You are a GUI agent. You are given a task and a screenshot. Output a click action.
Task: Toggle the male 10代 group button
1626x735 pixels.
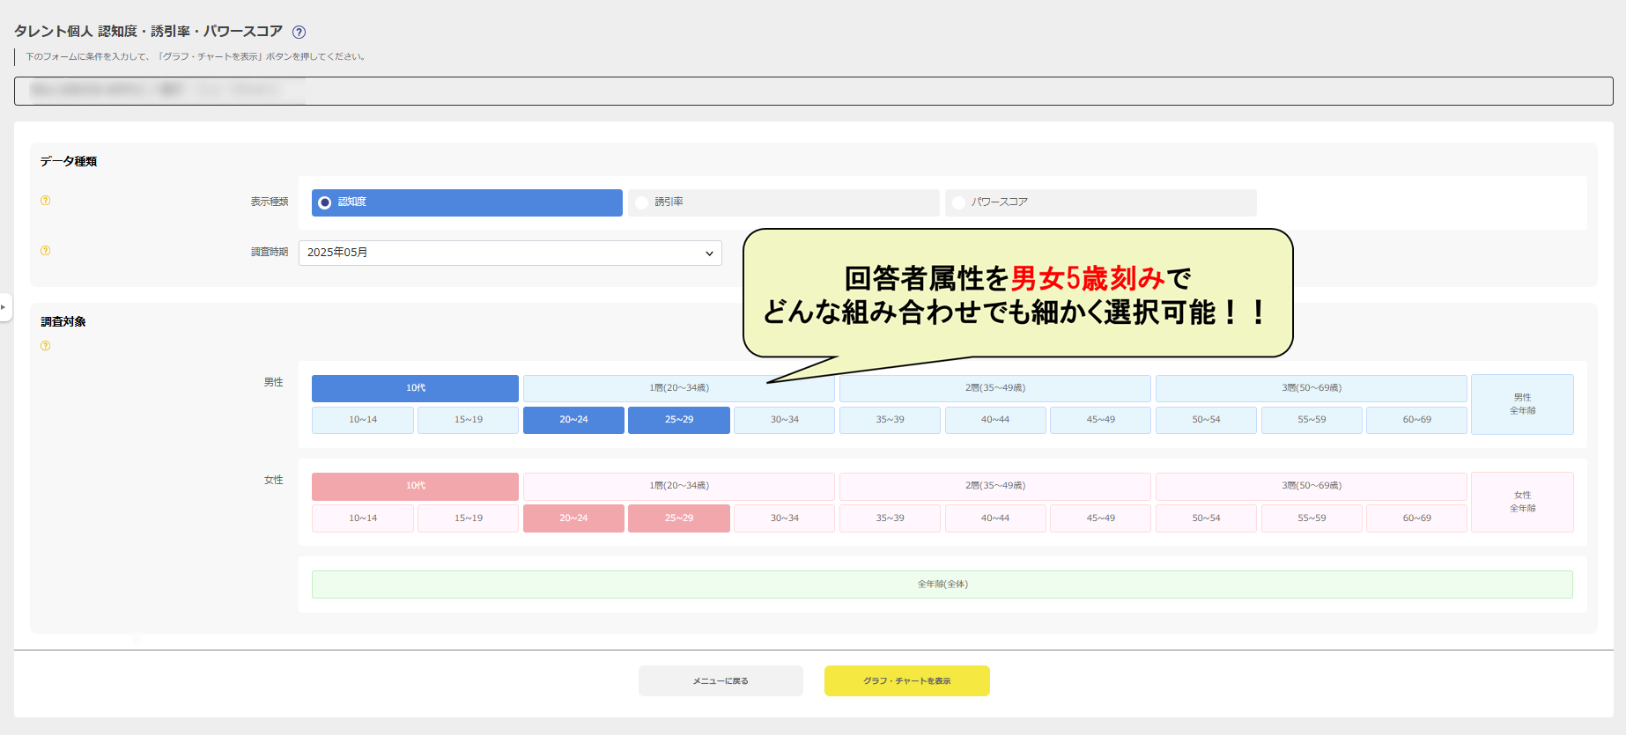(x=415, y=388)
